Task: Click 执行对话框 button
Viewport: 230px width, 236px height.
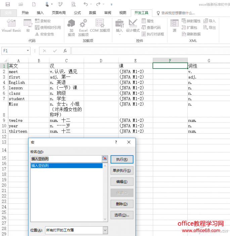Action: [x=153, y=34]
